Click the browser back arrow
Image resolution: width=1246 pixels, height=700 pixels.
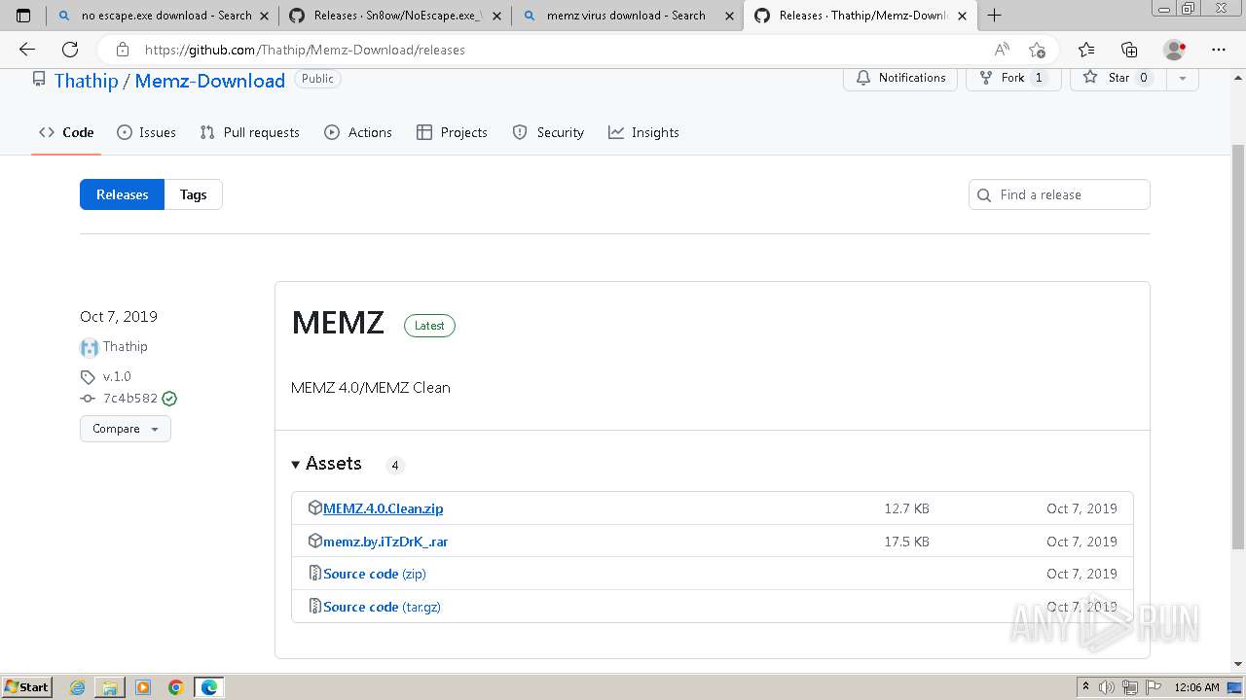pyautogui.click(x=27, y=50)
